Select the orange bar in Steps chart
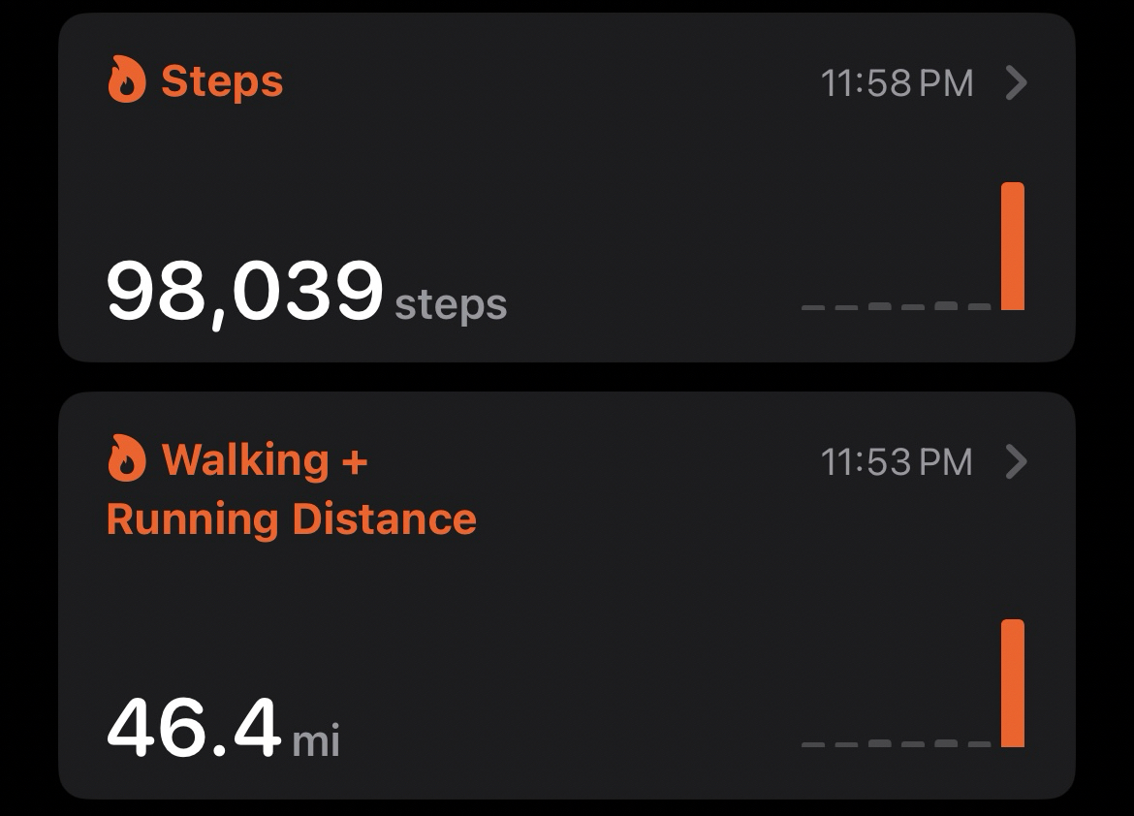This screenshot has width=1134, height=816. pyautogui.click(x=1012, y=246)
